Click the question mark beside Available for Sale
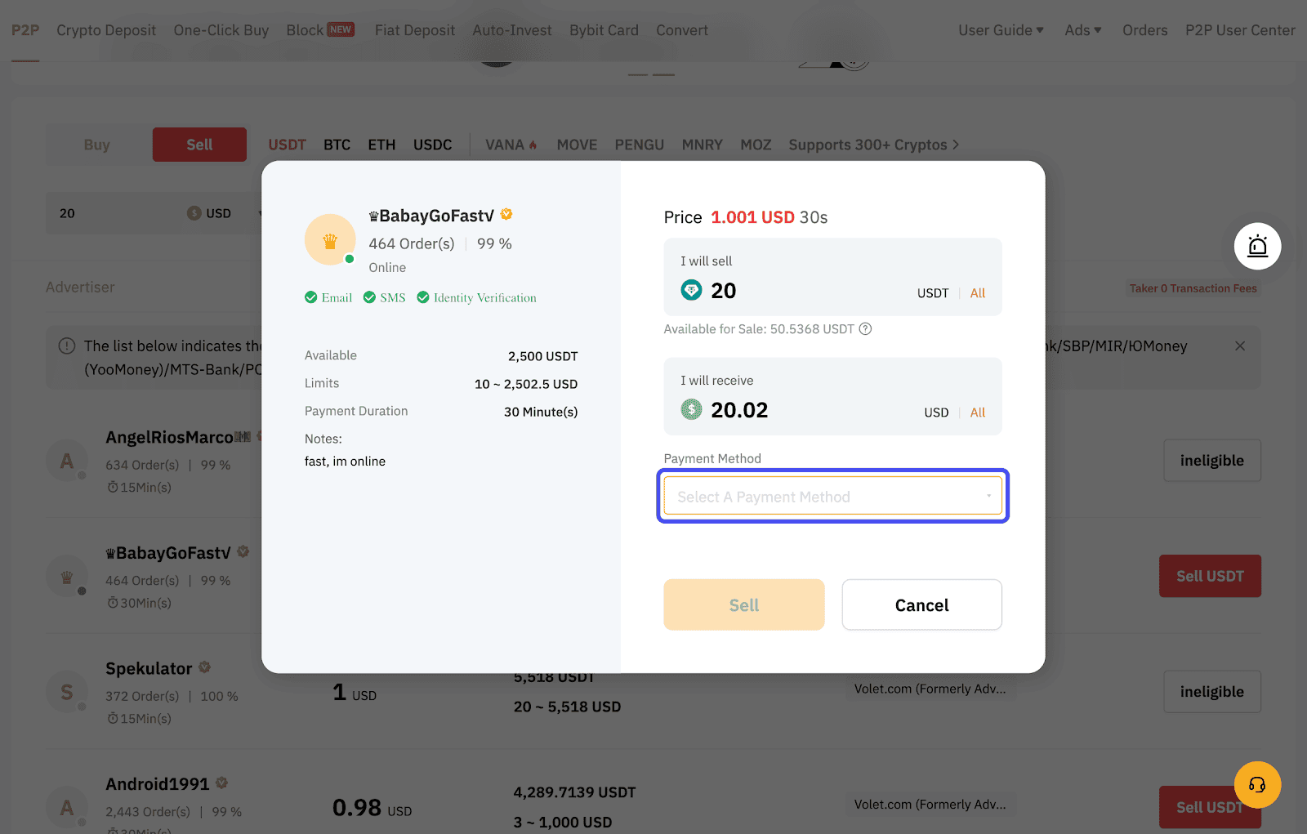Image resolution: width=1307 pixels, height=834 pixels. 866,329
